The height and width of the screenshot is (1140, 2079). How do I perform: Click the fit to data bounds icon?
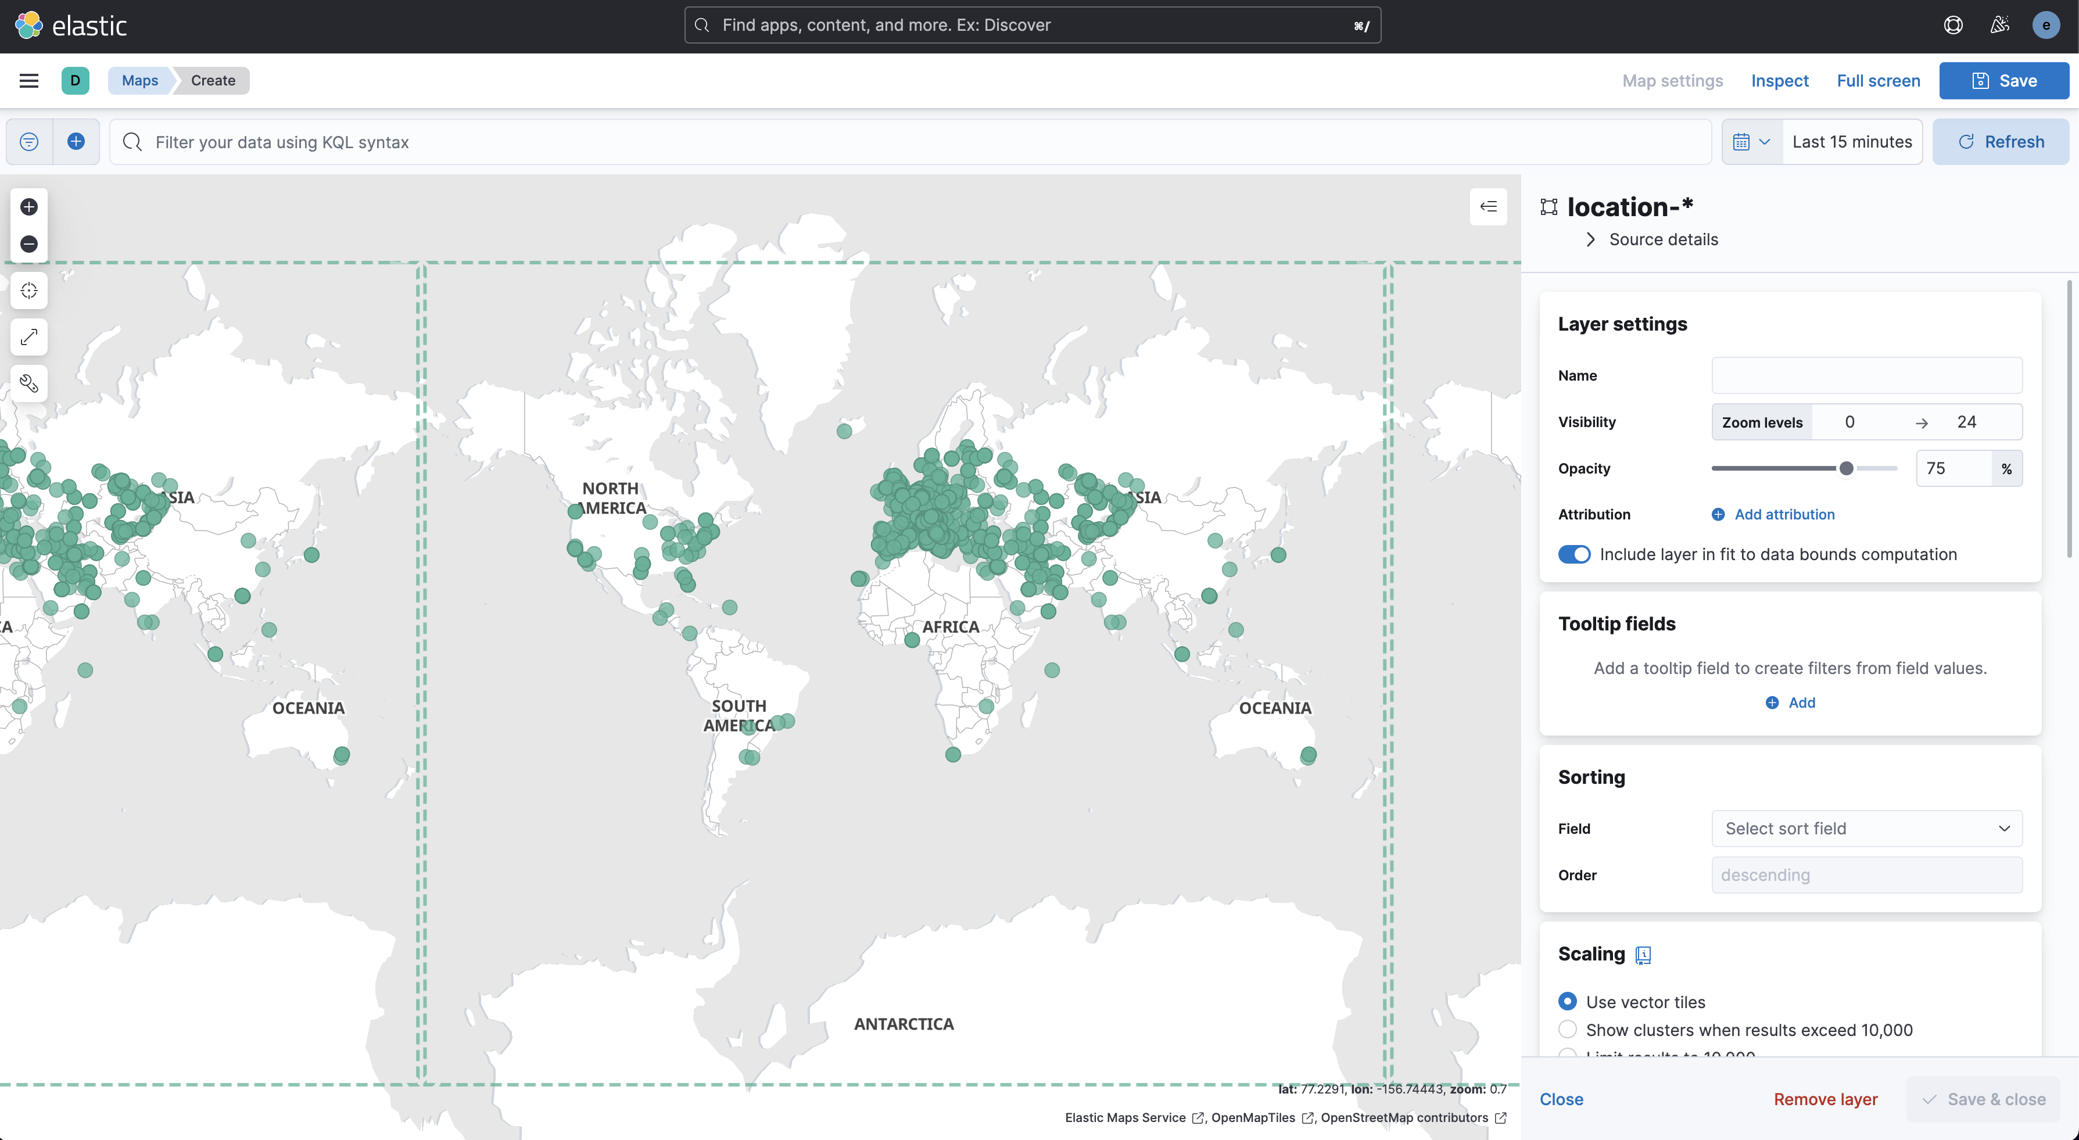point(29,291)
